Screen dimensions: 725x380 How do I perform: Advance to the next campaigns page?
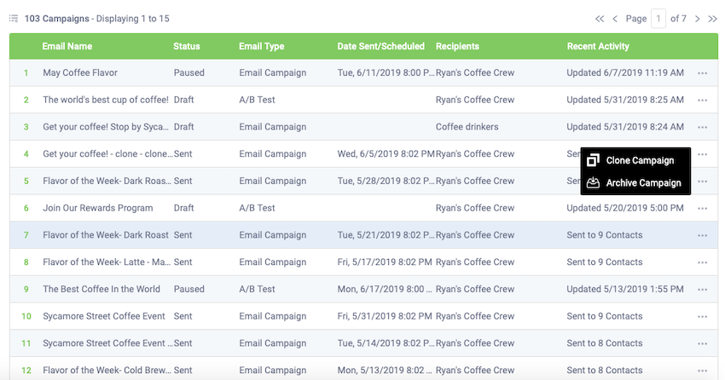(x=697, y=19)
